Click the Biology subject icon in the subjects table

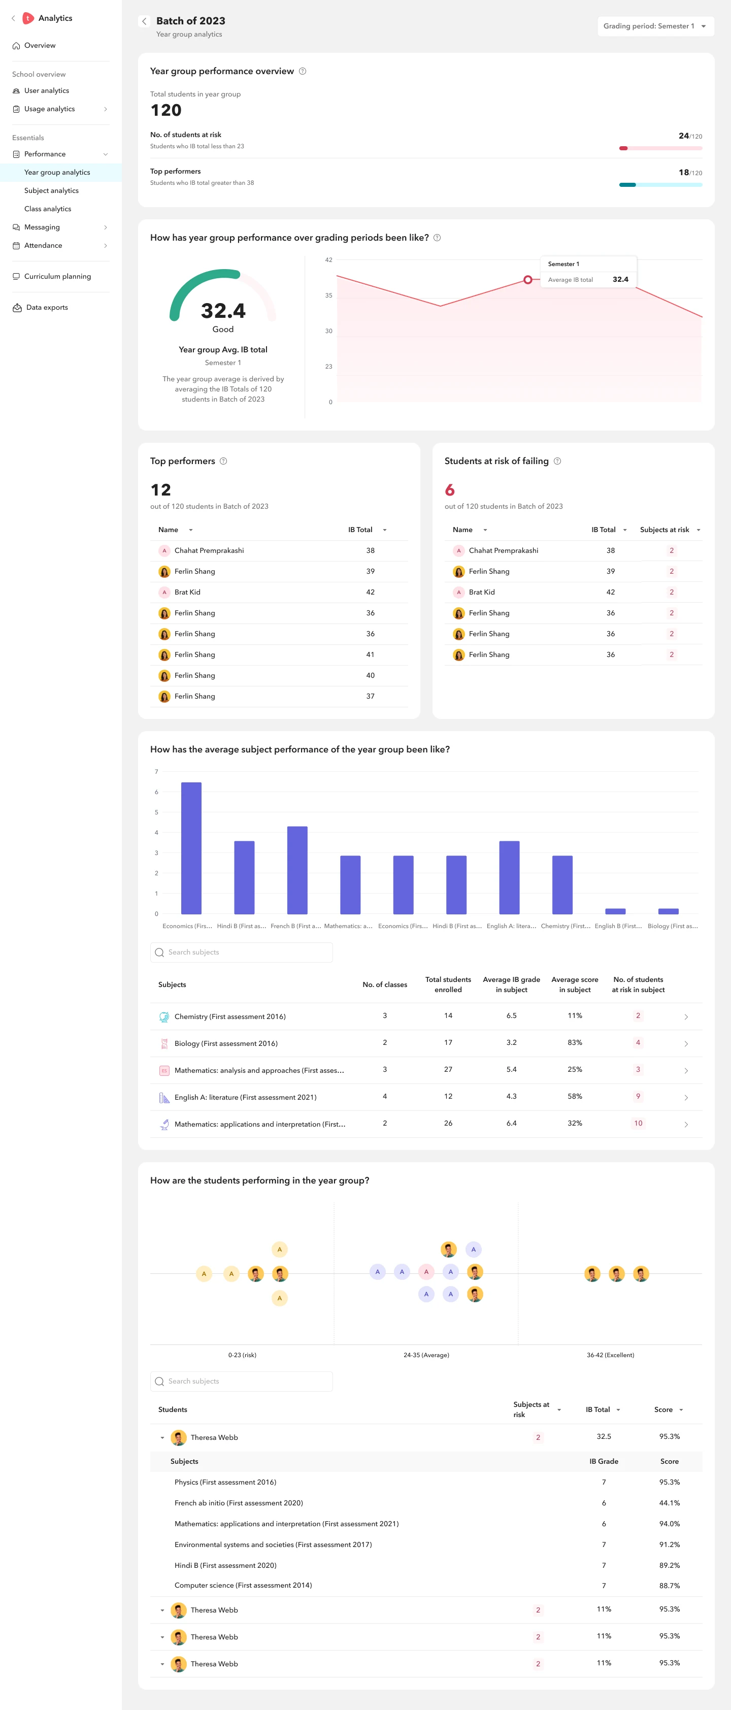[164, 1043]
